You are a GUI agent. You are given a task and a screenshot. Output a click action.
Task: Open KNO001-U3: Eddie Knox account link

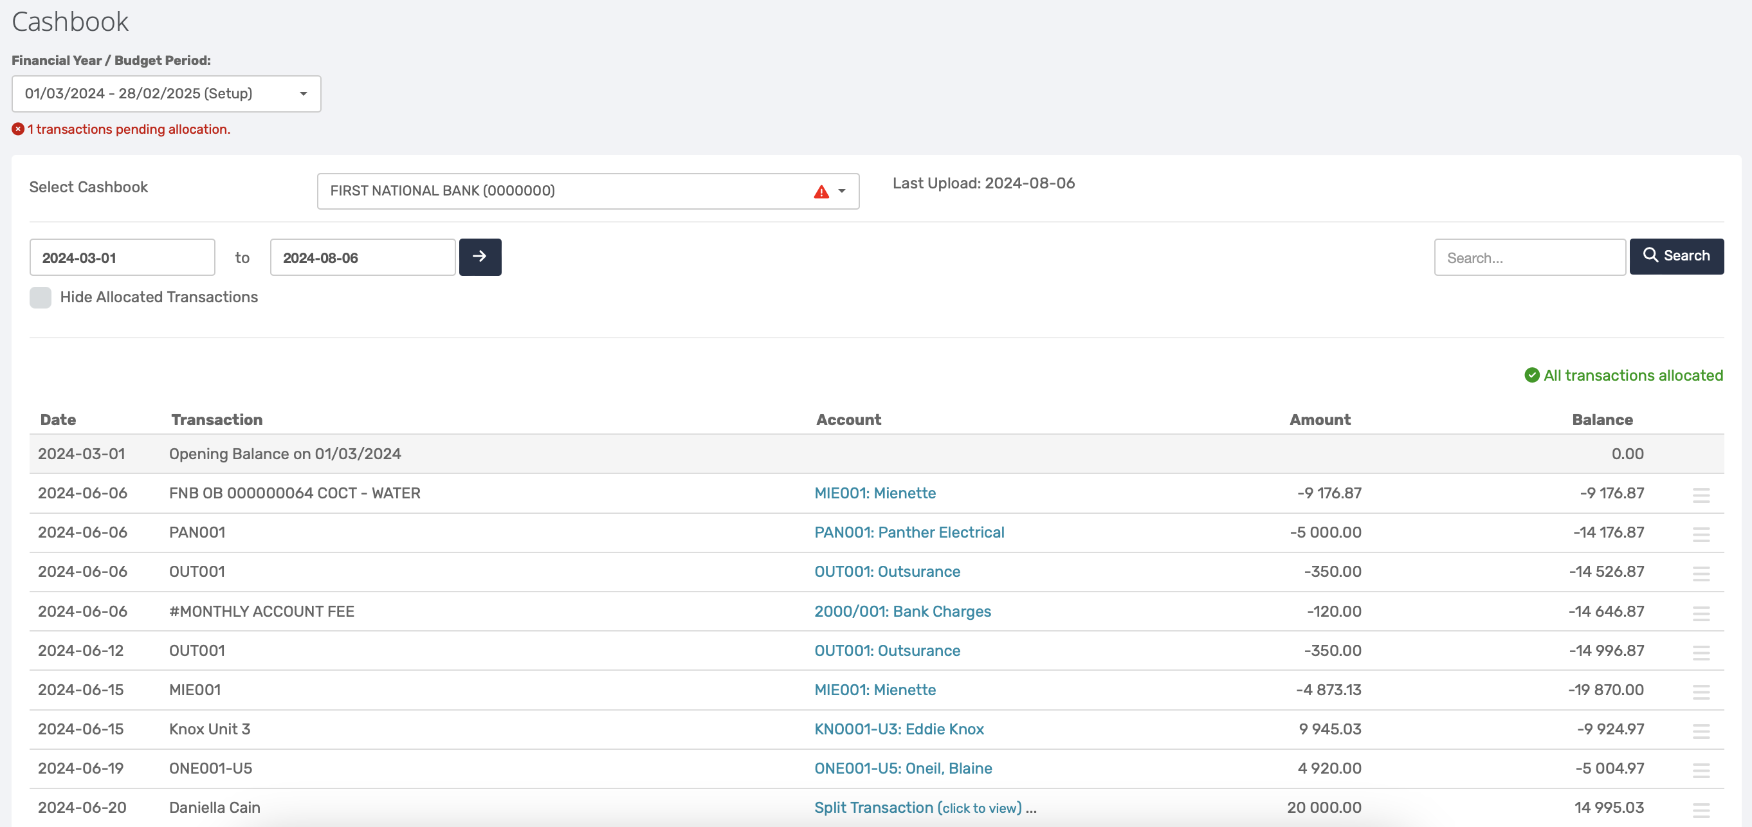(899, 729)
